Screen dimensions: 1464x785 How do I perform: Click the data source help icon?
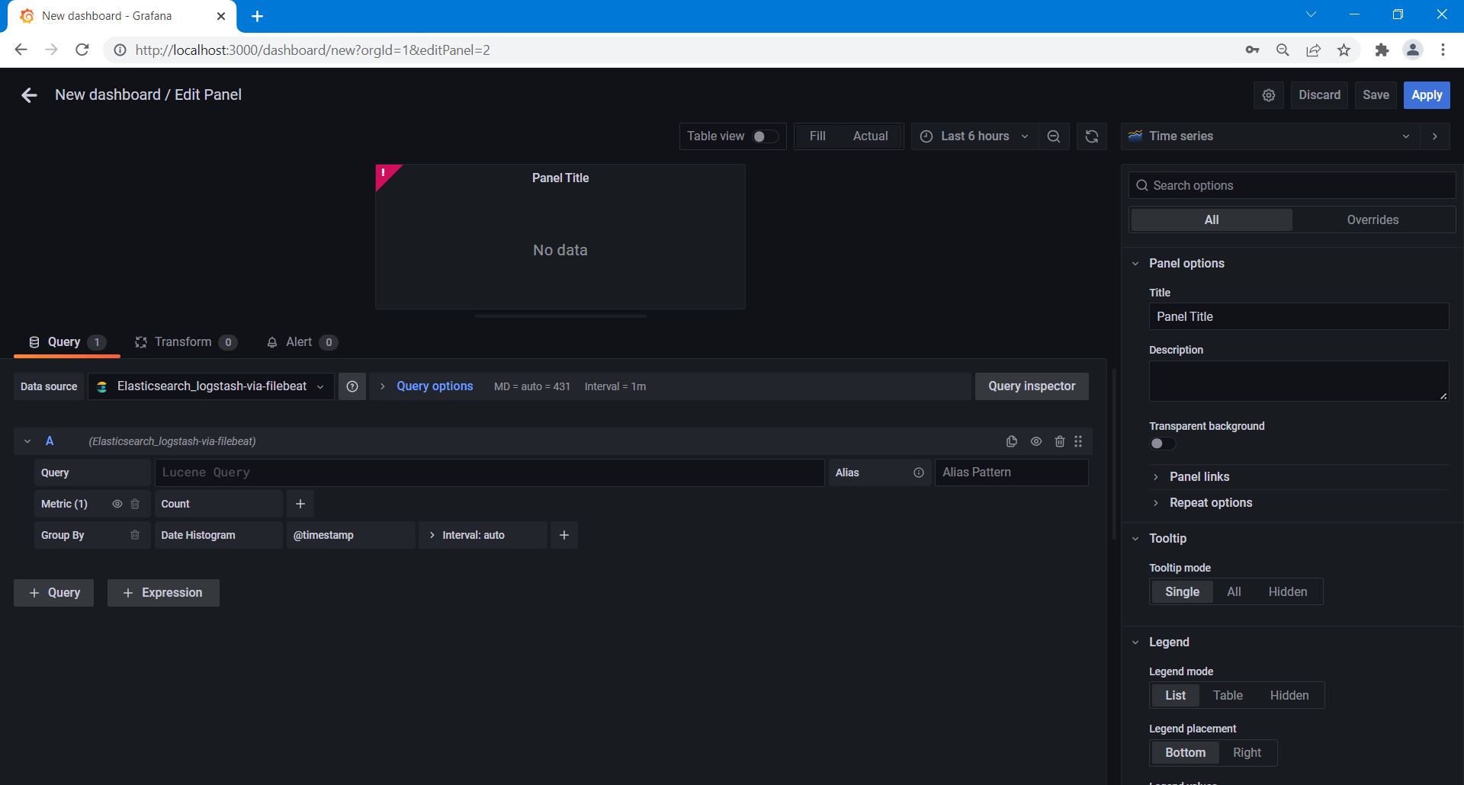point(352,386)
